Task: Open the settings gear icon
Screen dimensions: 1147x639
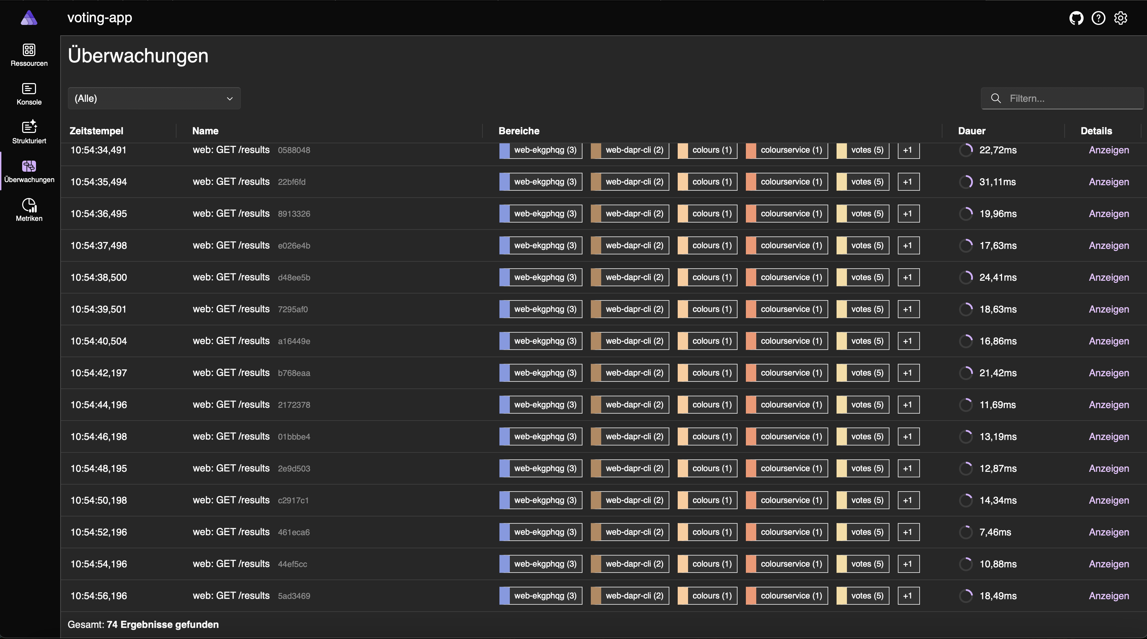Action: point(1121,18)
